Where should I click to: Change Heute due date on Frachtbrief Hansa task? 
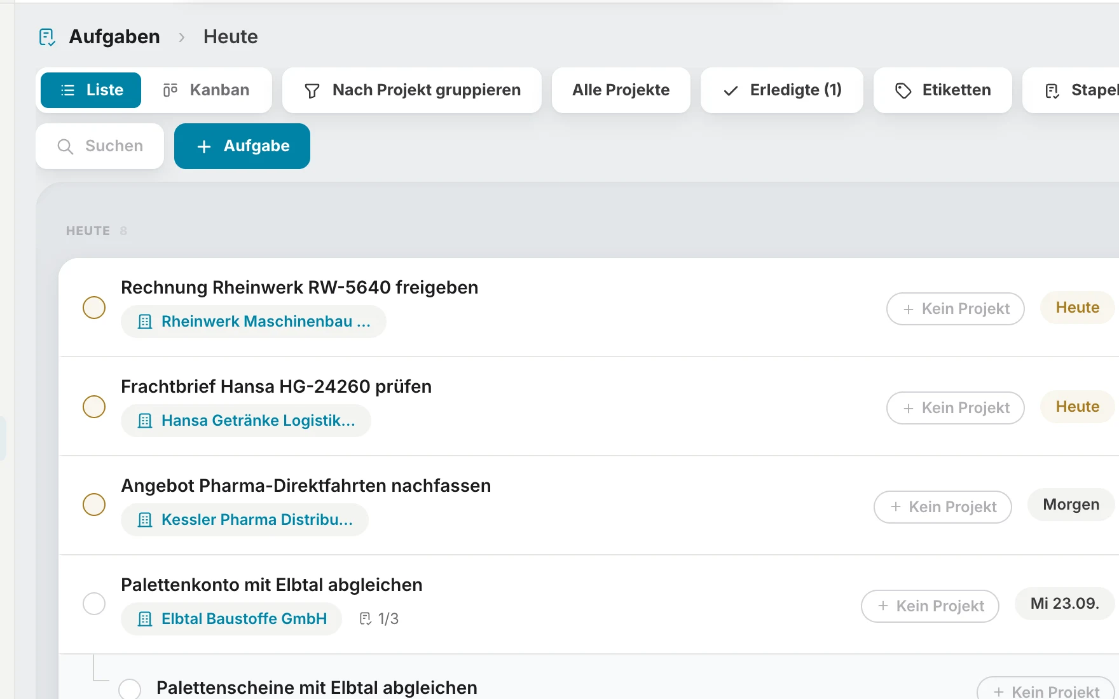coord(1078,407)
